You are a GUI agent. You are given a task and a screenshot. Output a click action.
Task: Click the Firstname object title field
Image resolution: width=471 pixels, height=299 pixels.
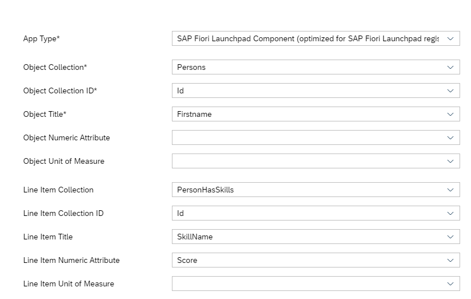pos(308,114)
